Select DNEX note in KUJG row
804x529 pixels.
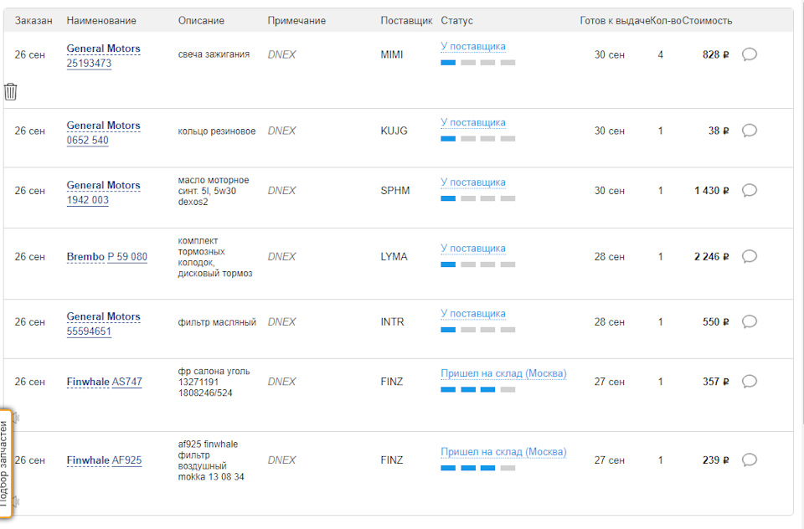(x=281, y=131)
